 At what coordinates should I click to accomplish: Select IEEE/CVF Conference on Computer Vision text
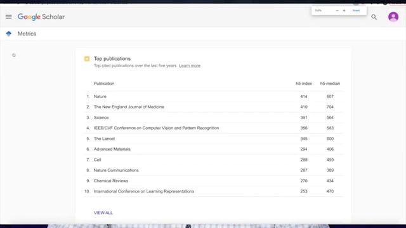pos(157,128)
